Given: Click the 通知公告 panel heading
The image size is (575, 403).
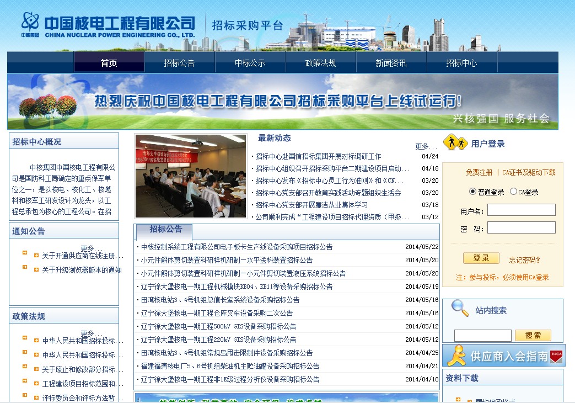Looking at the screenshot, I should [x=29, y=231].
